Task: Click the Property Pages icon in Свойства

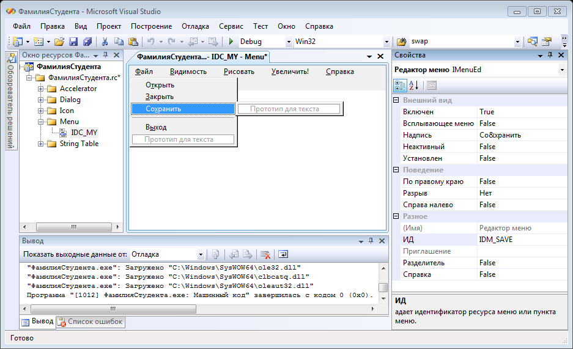Action: 432,86
